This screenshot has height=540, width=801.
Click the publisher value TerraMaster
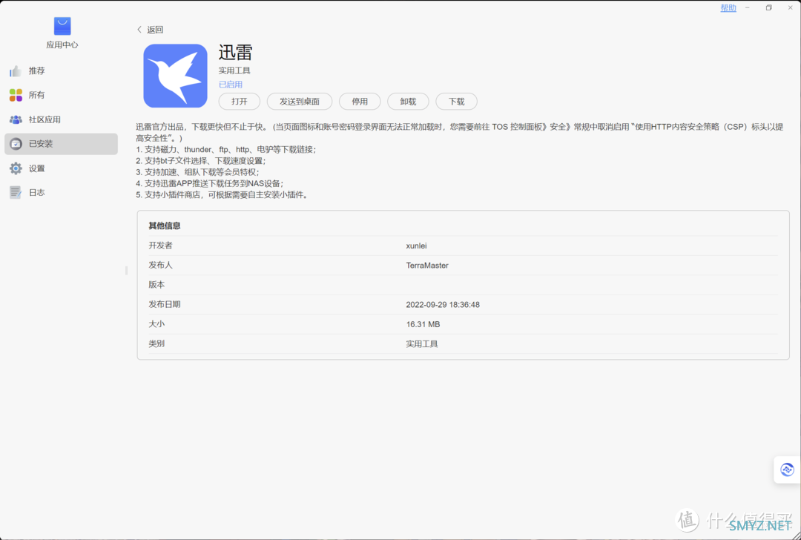[x=427, y=265]
